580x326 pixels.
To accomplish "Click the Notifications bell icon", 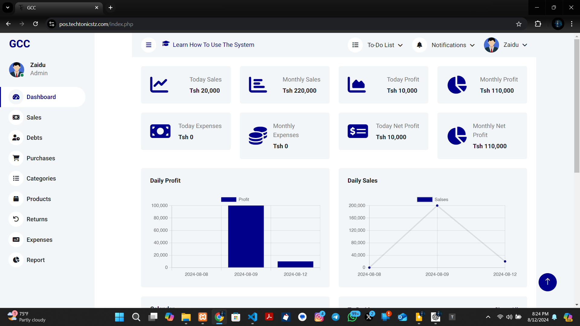I will (x=419, y=45).
